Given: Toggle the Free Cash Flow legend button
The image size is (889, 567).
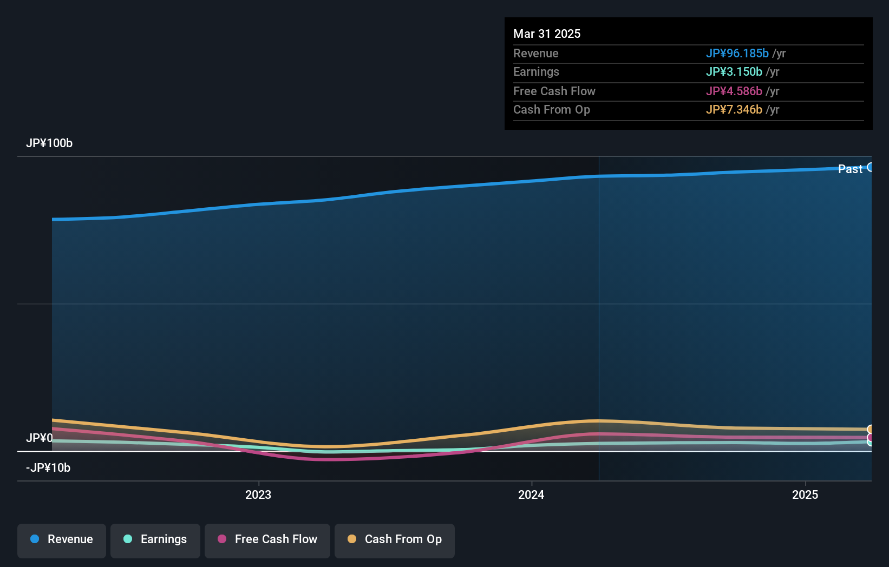Looking at the screenshot, I should coord(267,540).
